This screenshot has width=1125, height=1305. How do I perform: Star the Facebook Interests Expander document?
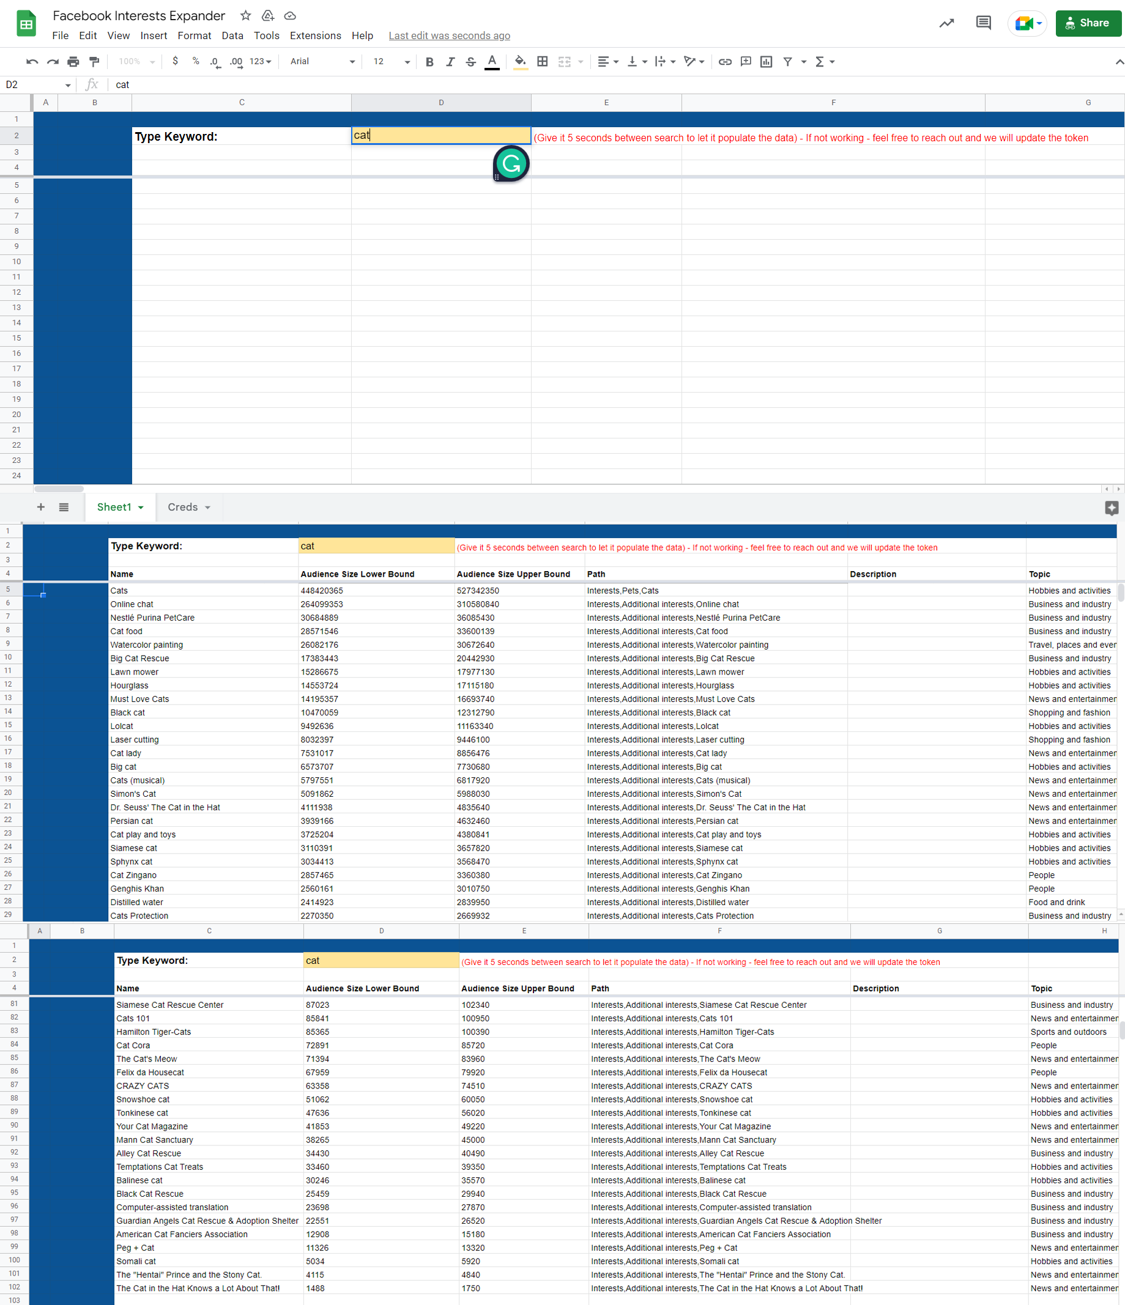tap(246, 16)
